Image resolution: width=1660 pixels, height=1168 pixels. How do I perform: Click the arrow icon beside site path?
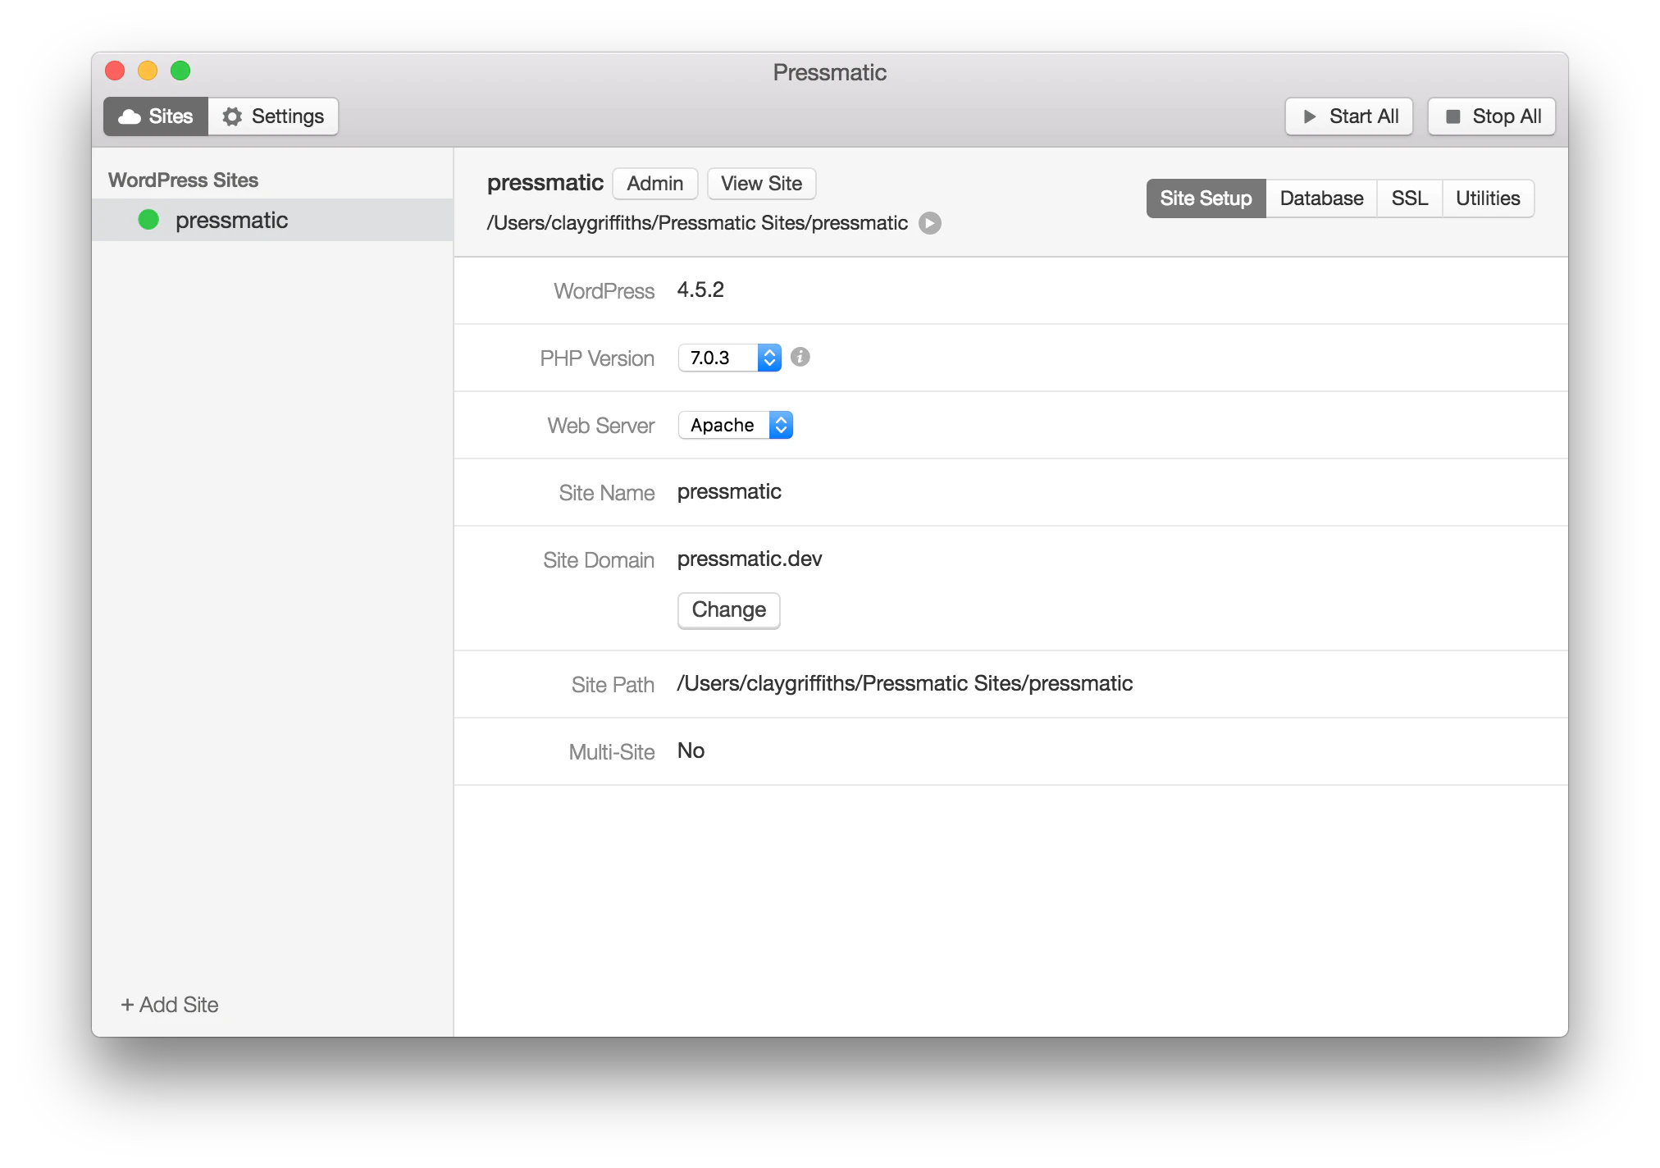[929, 223]
